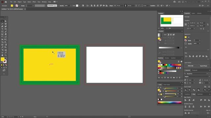This screenshot has height=118, width=211.
Task: Switch to the Brushes tab
Action: coord(167,58)
